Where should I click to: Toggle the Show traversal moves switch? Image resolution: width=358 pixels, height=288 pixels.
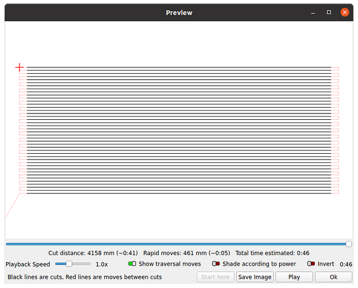132,264
